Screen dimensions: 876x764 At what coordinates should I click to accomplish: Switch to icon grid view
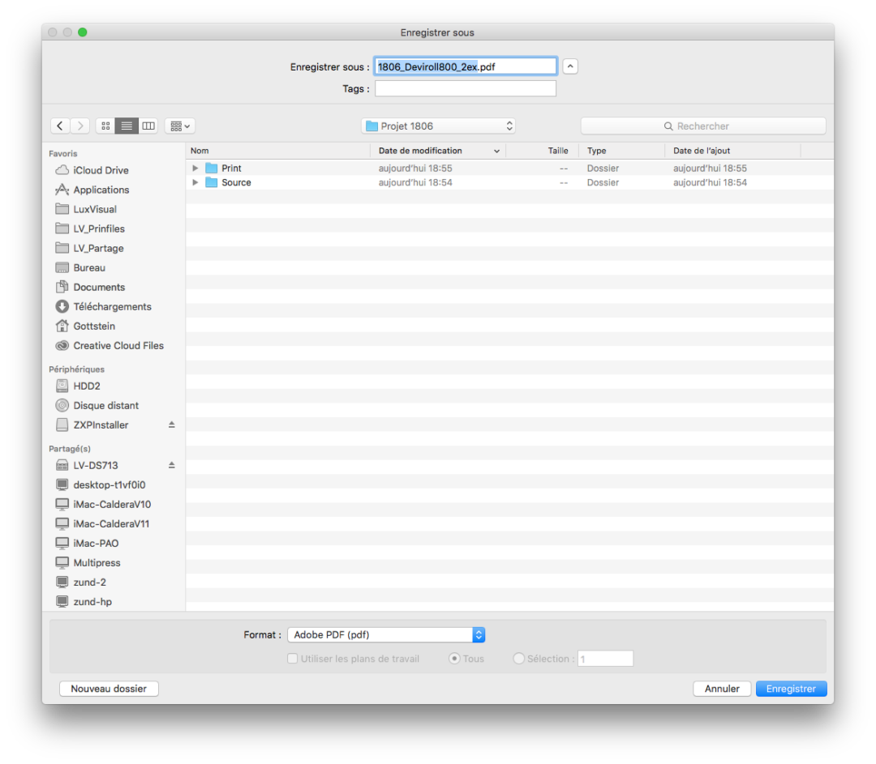[105, 126]
